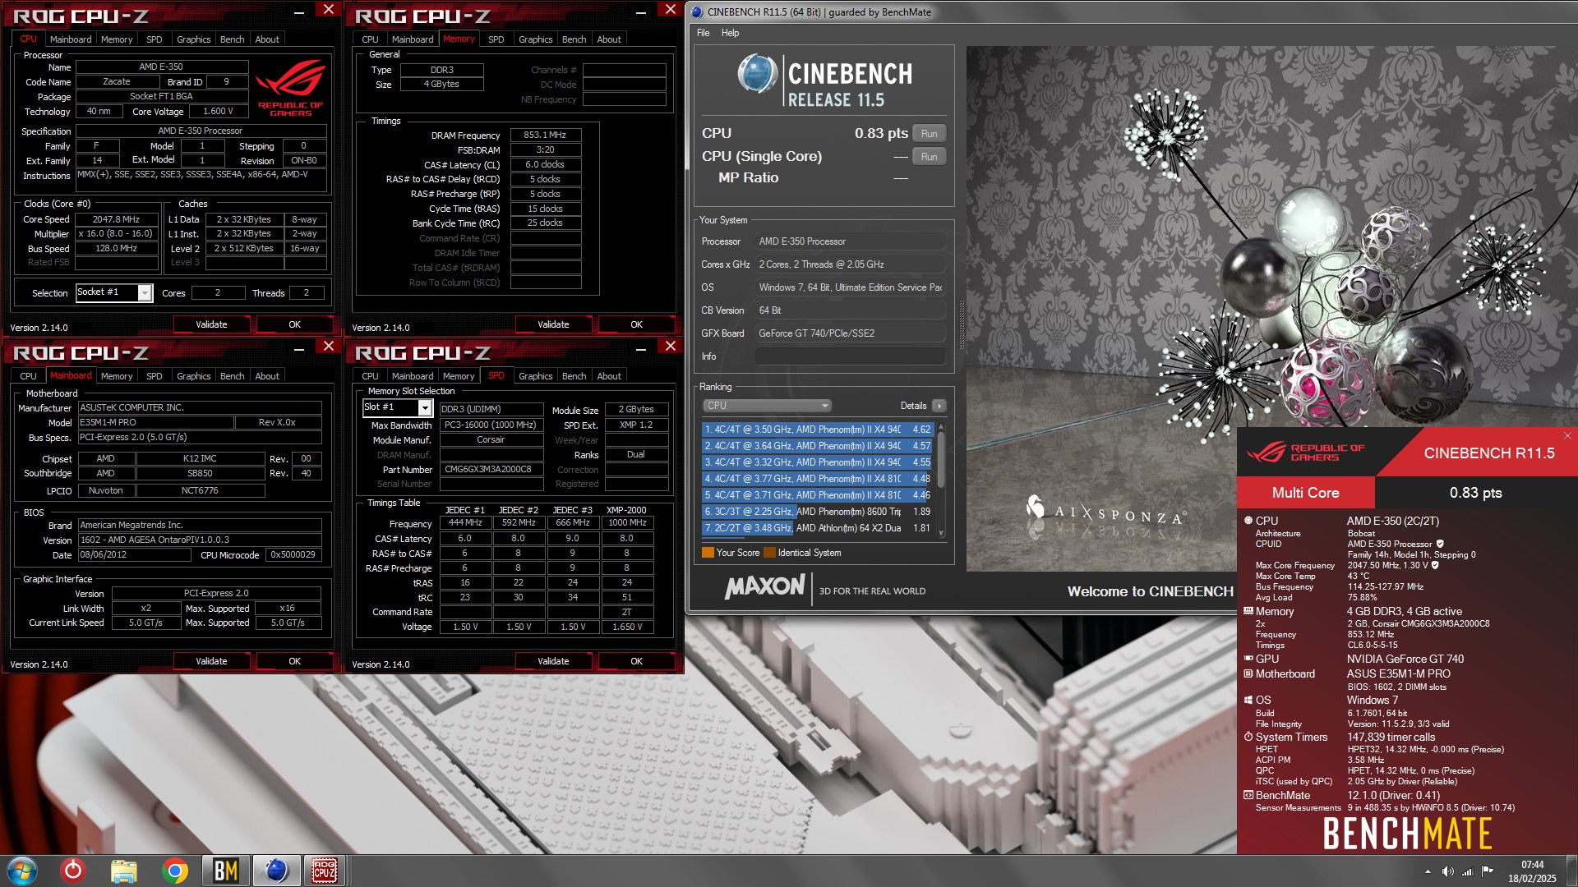Select ranking entry 1 Phenom II X4 3.50 GHz
Viewport: 1578px width, 887px height.
tap(817, 430)
